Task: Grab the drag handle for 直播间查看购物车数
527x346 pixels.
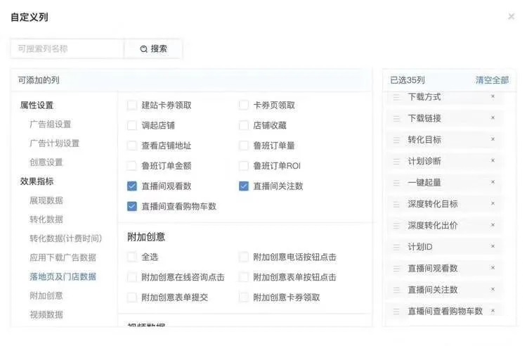Action: click(x=396, y=312)
